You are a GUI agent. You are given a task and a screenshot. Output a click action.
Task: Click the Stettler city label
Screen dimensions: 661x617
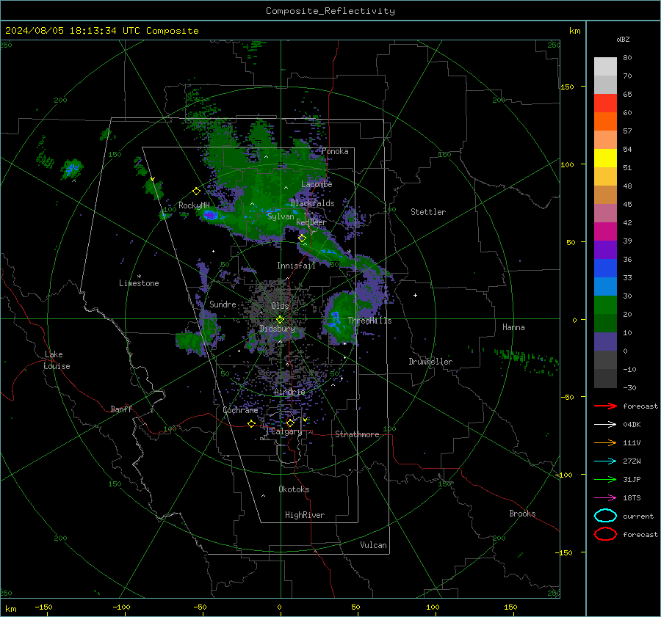428,212
